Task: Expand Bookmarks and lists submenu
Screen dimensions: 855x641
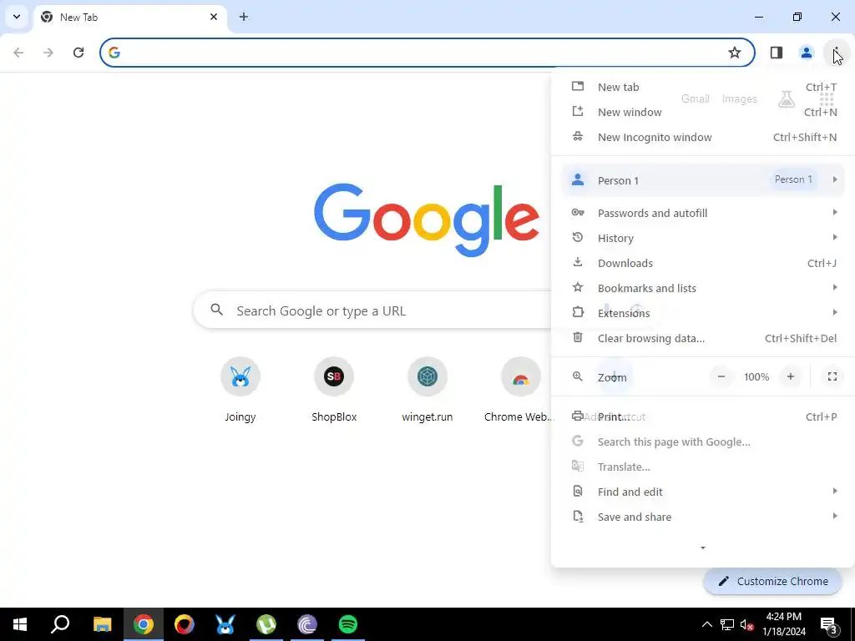Action: [x=703, y=288]
